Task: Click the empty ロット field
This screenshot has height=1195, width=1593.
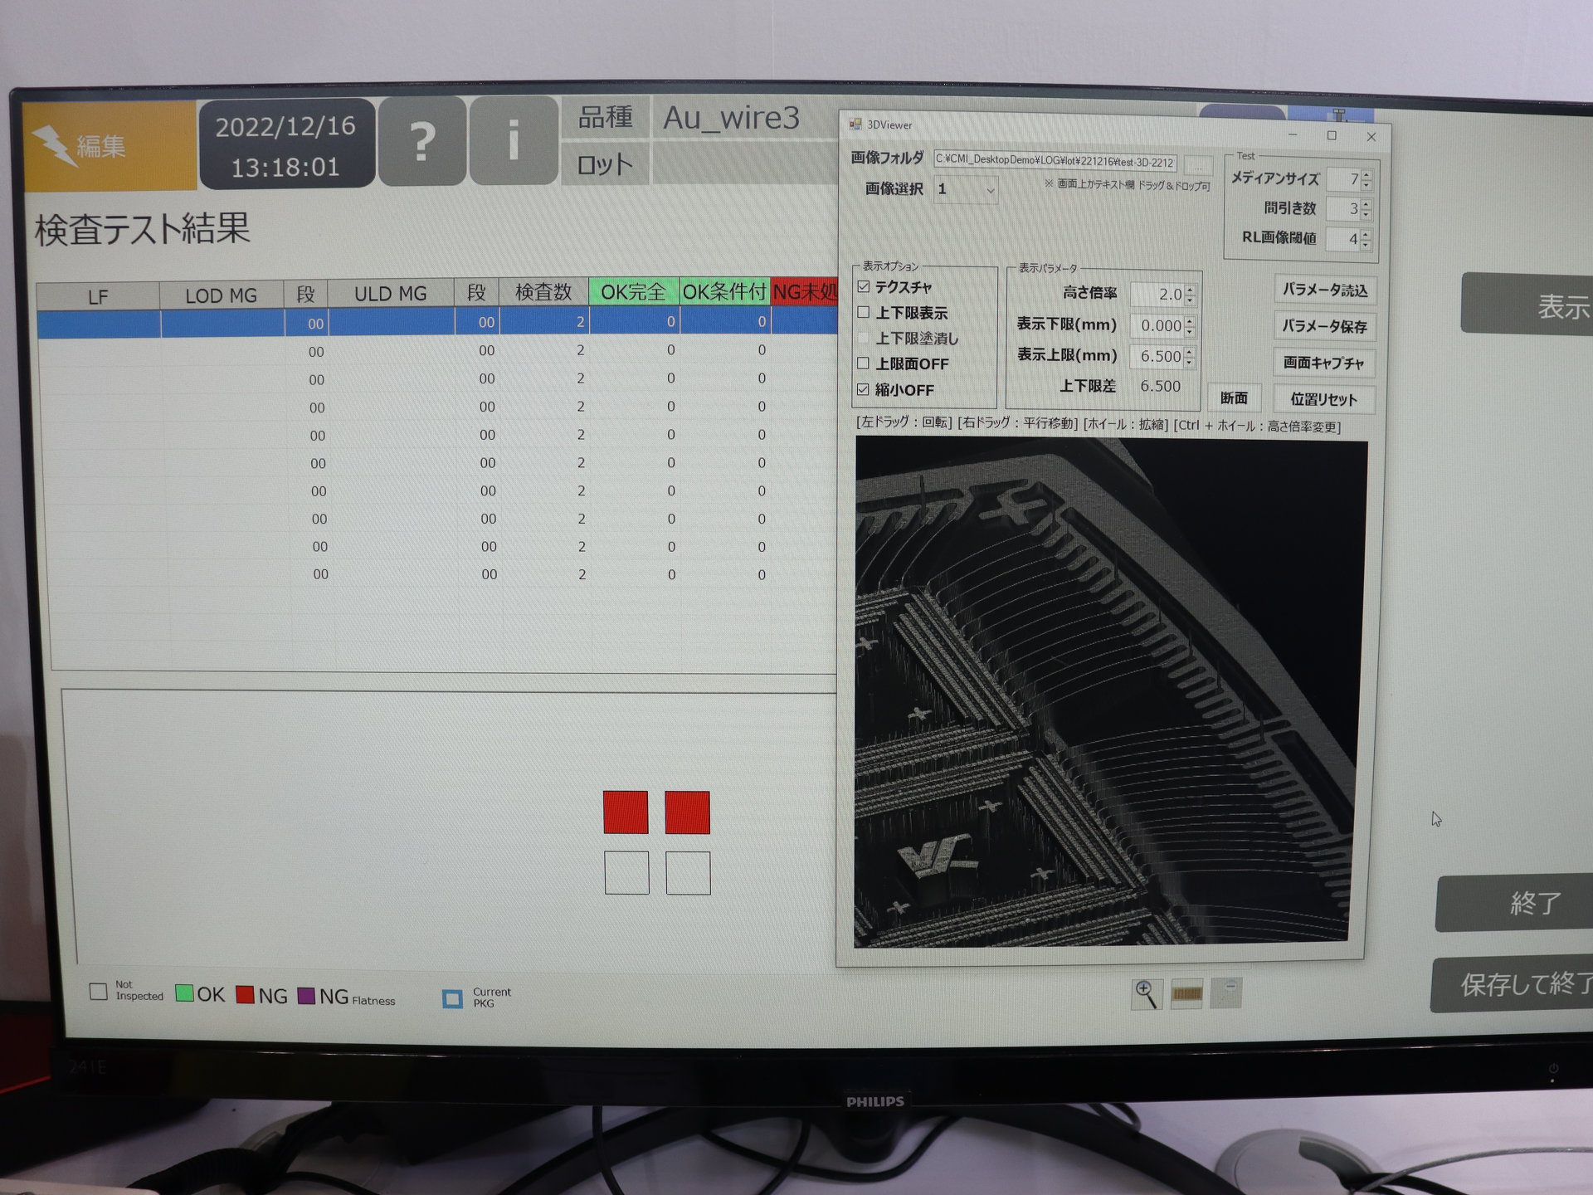Action: 747,163
